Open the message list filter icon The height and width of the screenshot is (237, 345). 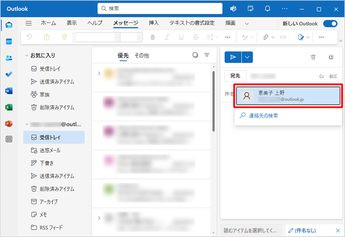[x=207, y=55]
